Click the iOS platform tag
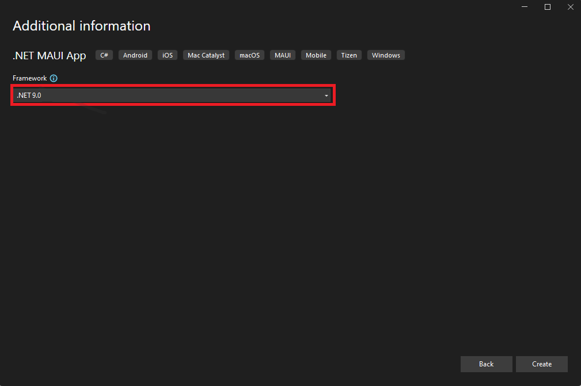 coord(168,55)
